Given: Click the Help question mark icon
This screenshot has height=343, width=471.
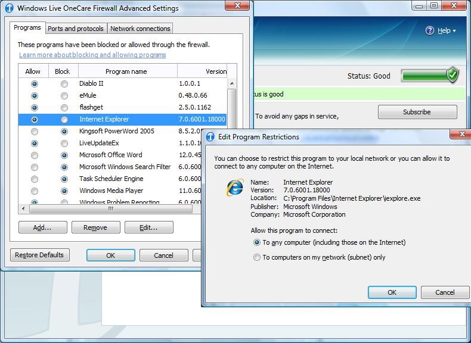Looking at the screenshot, I should [x=429, y=30].
